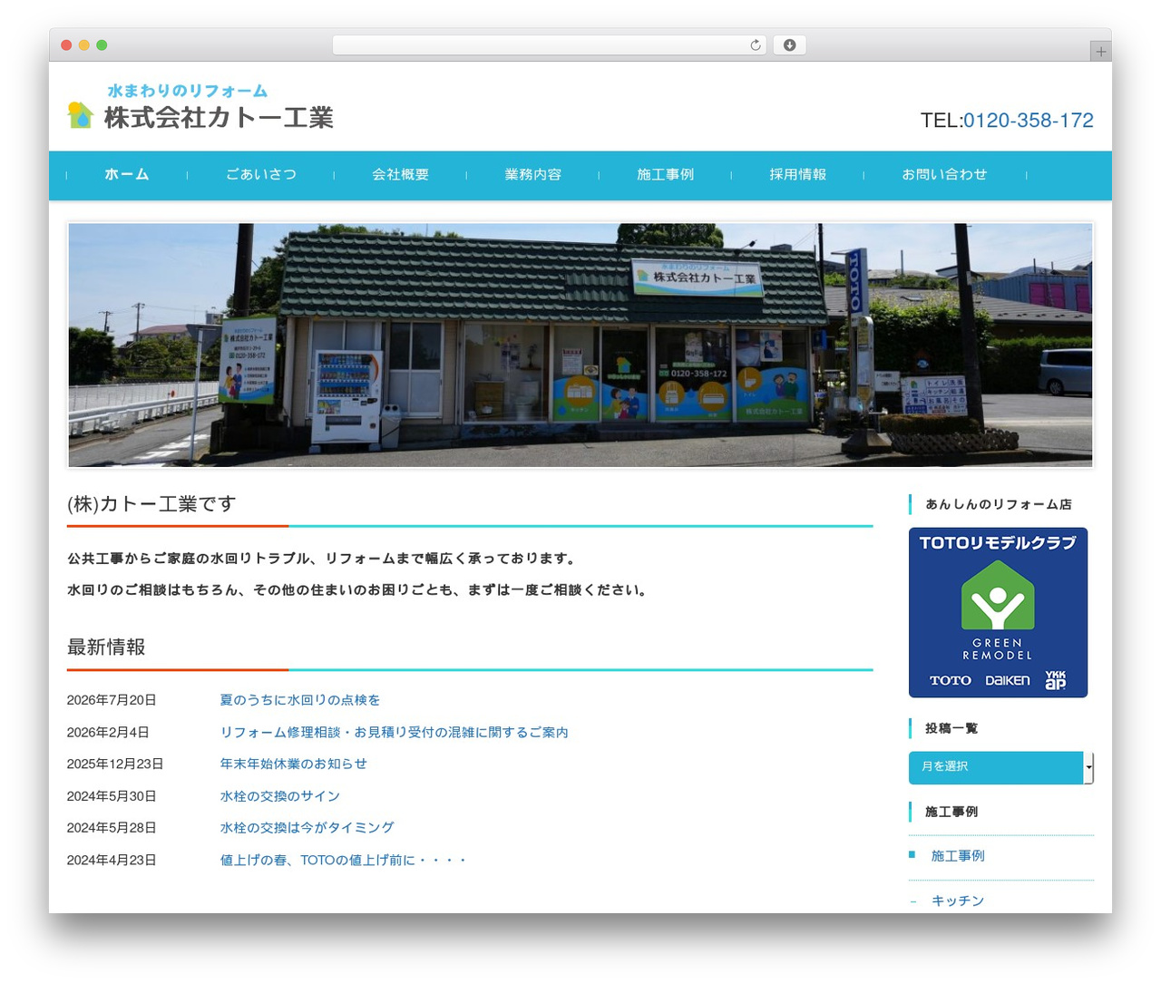The height and width of the screenshot is (983, 1161).
Task: Click the 最新情報 section heading
Action: tap(106, 647)
